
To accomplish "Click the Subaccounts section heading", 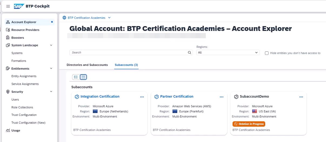I will tap(82, 87).
